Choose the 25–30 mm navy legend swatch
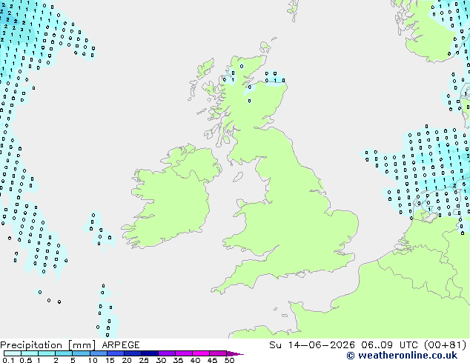The image size is (470, 363). click(x=149, y=353)
